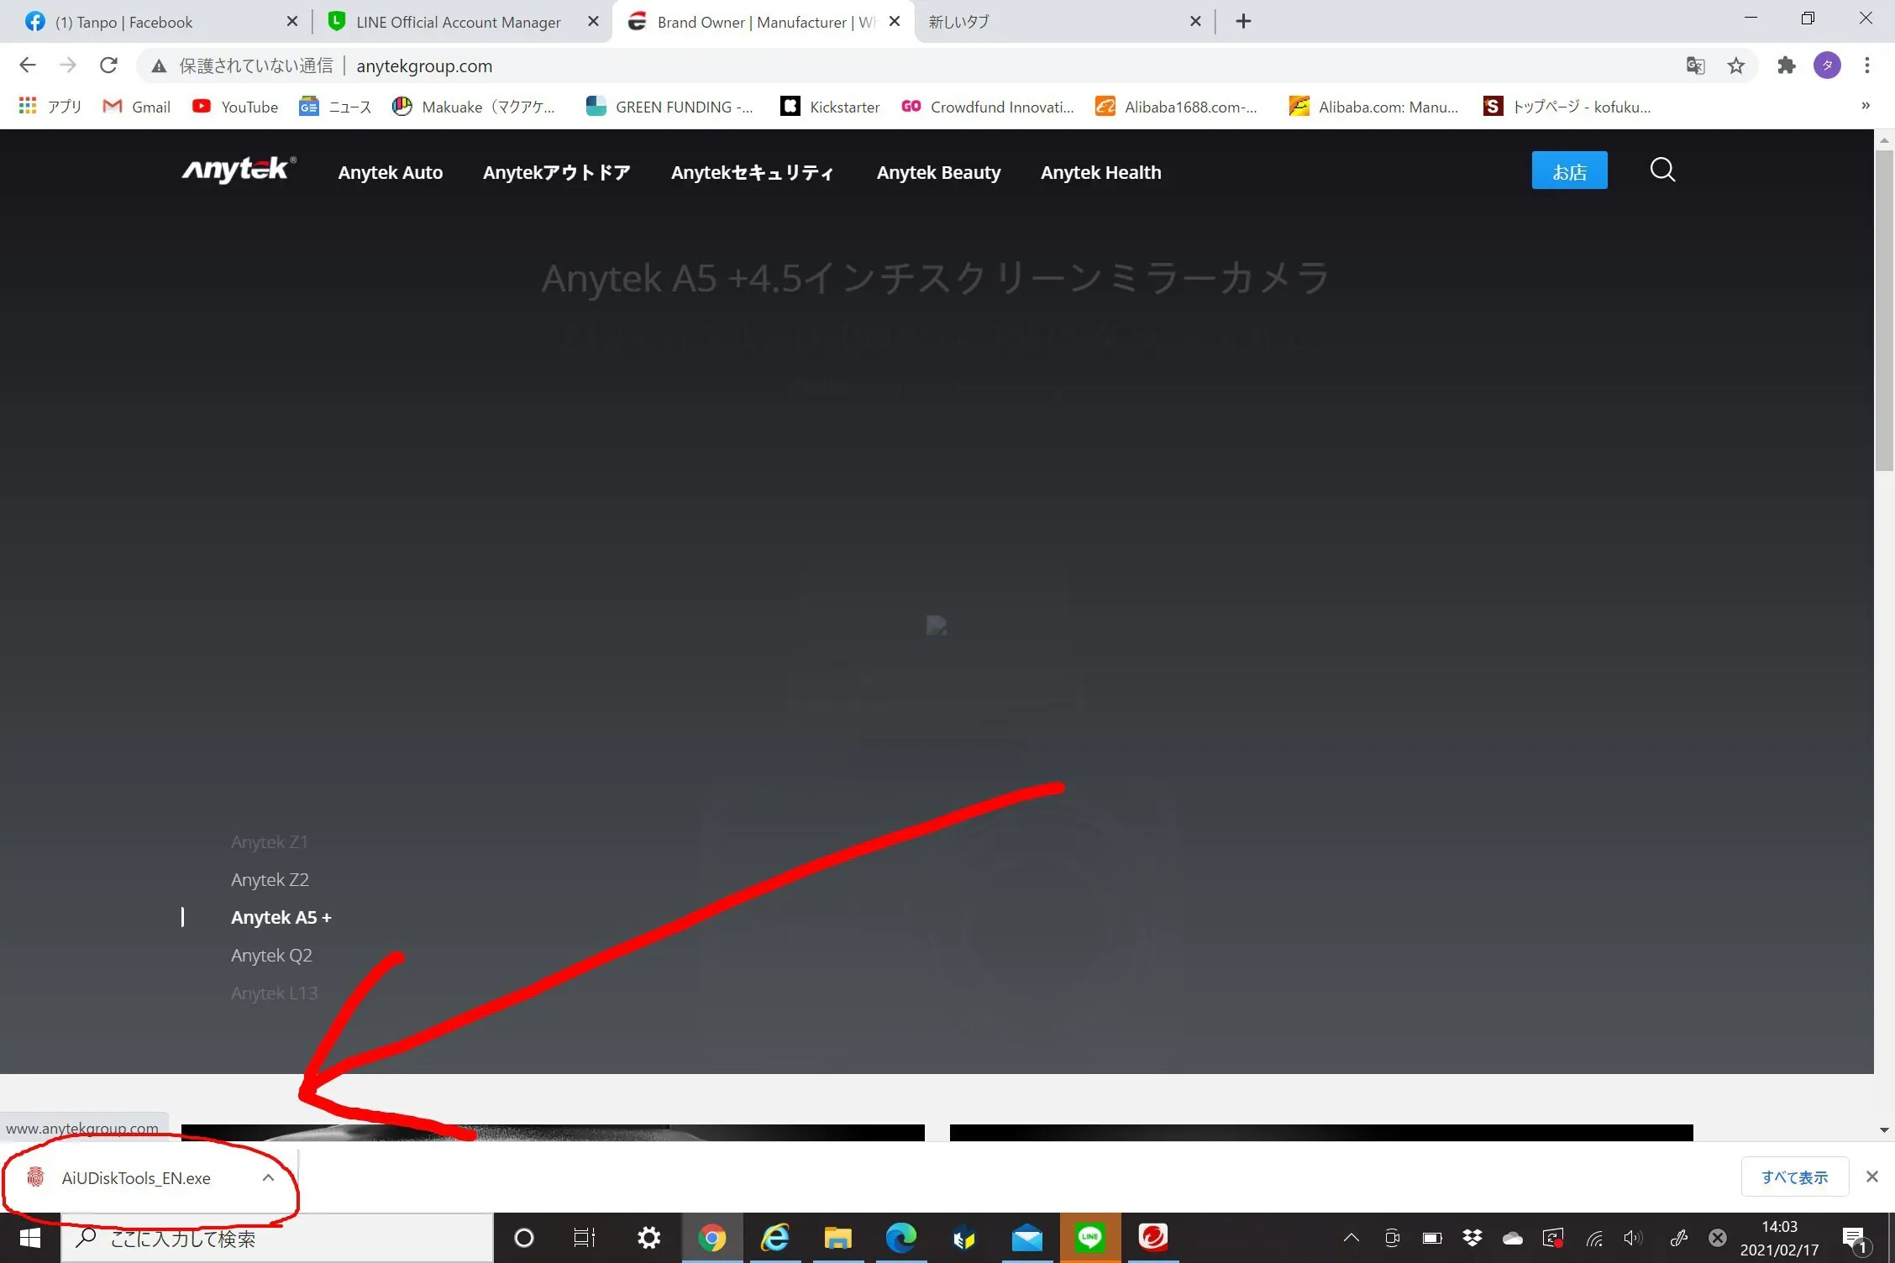The height and width of the screenshot is (1263, 1895).
Task: Open the Chrome three-dot menu
Action: [1866, 66]
